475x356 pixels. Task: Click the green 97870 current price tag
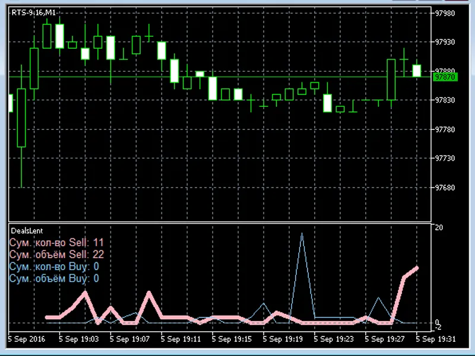click(445, 77)
